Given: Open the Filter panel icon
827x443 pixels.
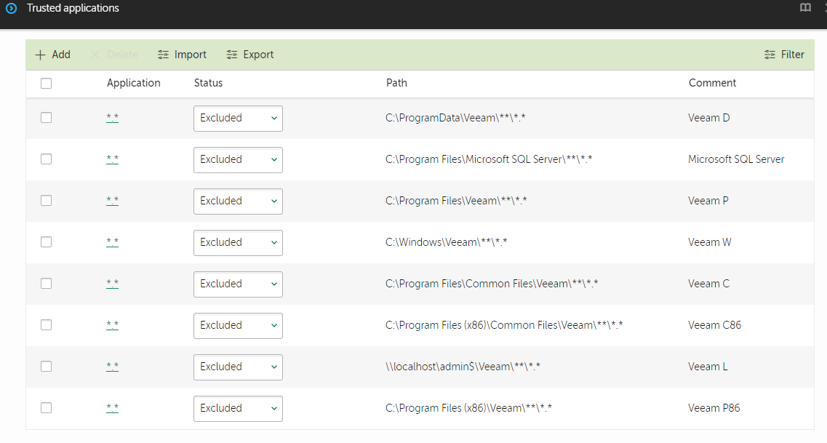Looking at the screenshot, I should (x=770, y=55).
